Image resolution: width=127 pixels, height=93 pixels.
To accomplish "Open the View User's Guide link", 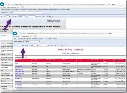I will tap(5, 78).
